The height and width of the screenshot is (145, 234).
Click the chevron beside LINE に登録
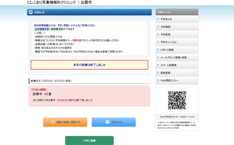pyautogui.click(x=158, y=50)
